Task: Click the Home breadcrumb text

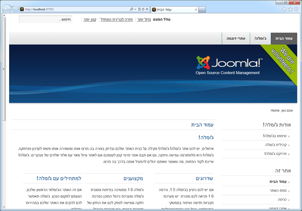Action: pos(275,110)
